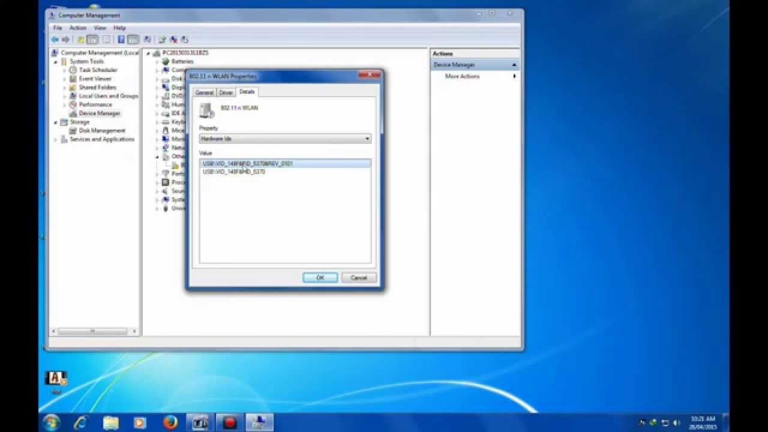
Task: Select Disk Management in the console tree
Action: (102, 130)
